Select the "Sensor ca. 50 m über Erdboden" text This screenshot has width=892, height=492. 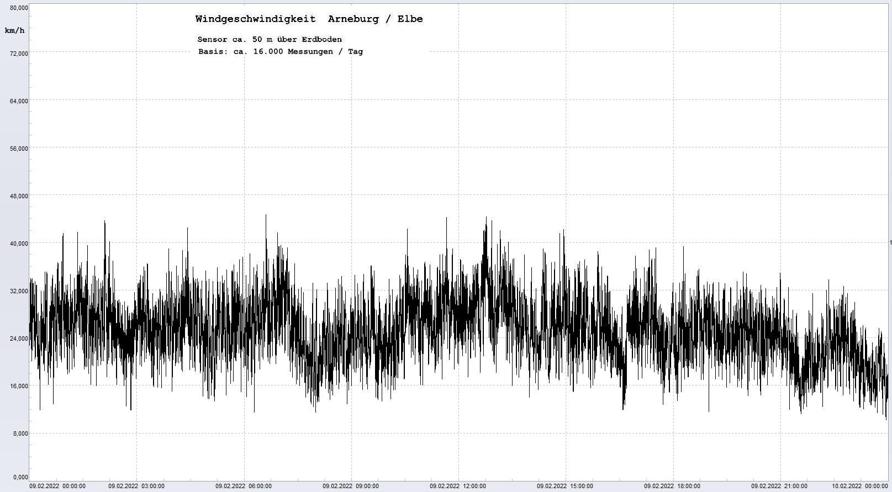(270, 39)
